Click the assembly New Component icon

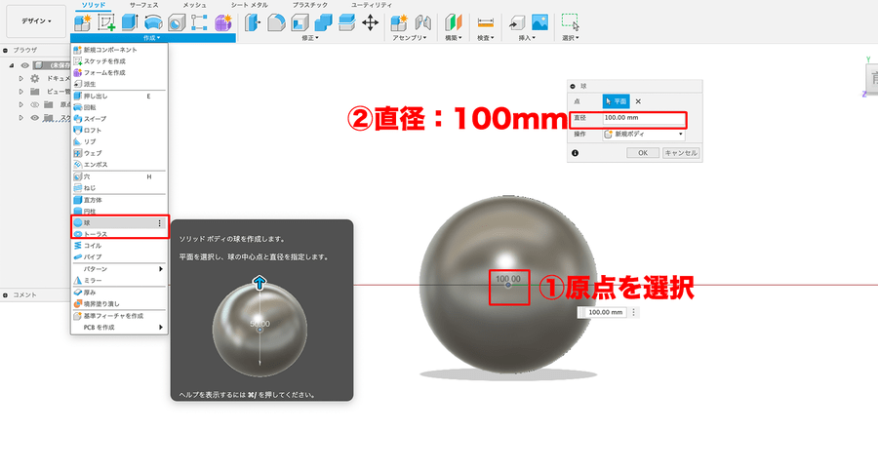tap(399, 22)
